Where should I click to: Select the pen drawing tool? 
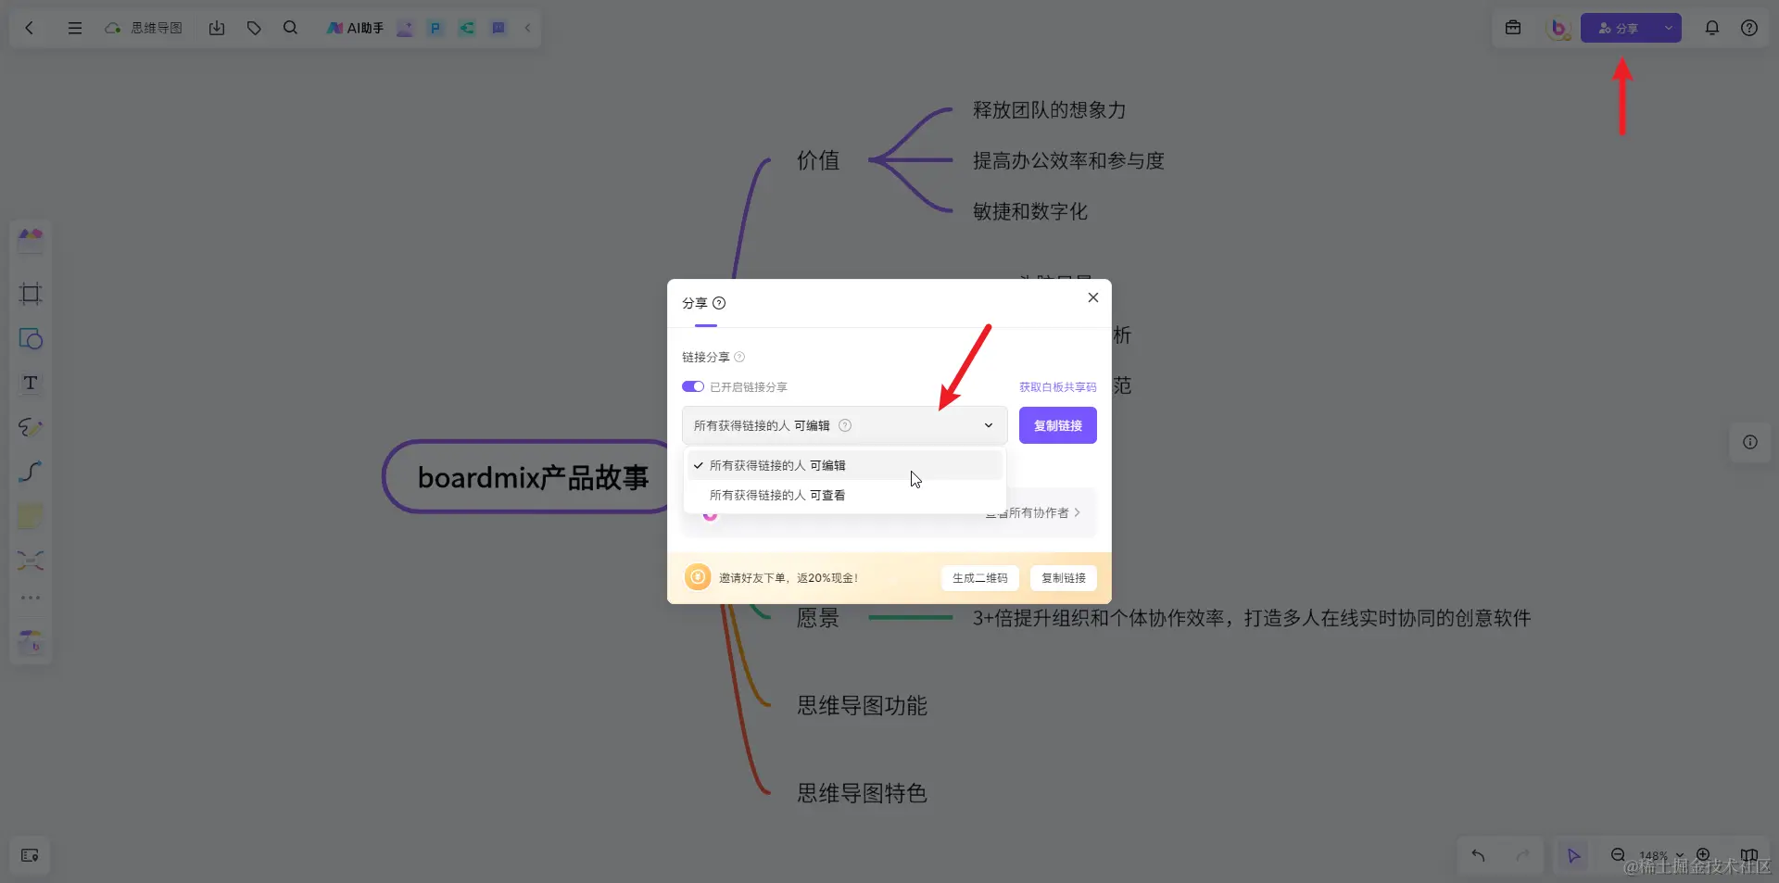(31, 427)
